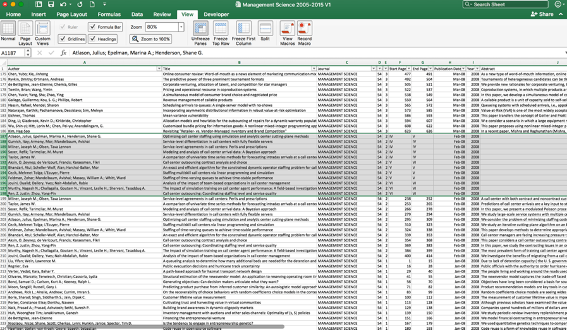Open the Journal column filter dropdown
The height and width of the screenshot is (330, 567).
tap(374, 69)
